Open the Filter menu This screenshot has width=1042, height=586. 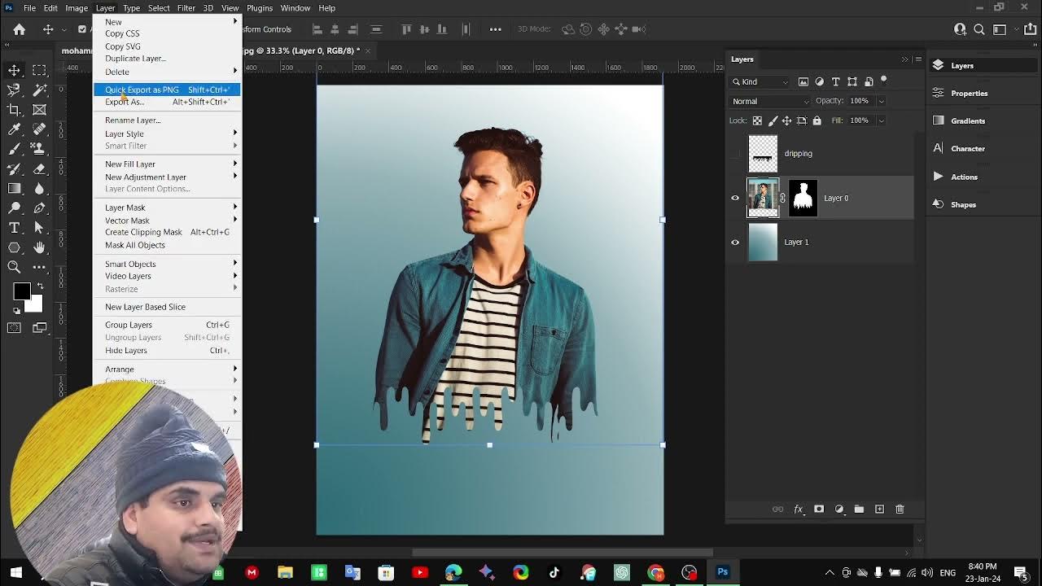pyautogui.click(x=186, y=8)
